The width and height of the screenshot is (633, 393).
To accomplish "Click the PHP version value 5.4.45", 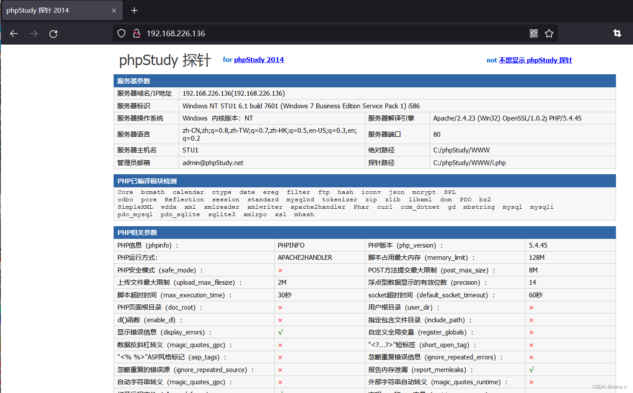I will [x=538, y=245].
